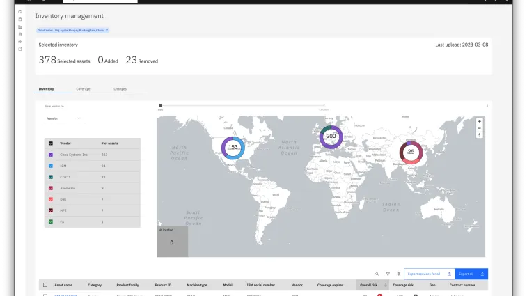
Task: Open the third sidebar icon with bars
Action: pyautogui.click(x=20, y=27)
